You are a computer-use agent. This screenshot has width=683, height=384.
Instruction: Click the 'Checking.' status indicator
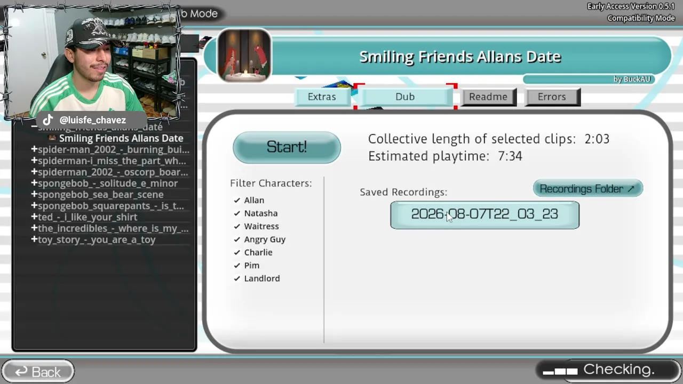click(608, 370)
